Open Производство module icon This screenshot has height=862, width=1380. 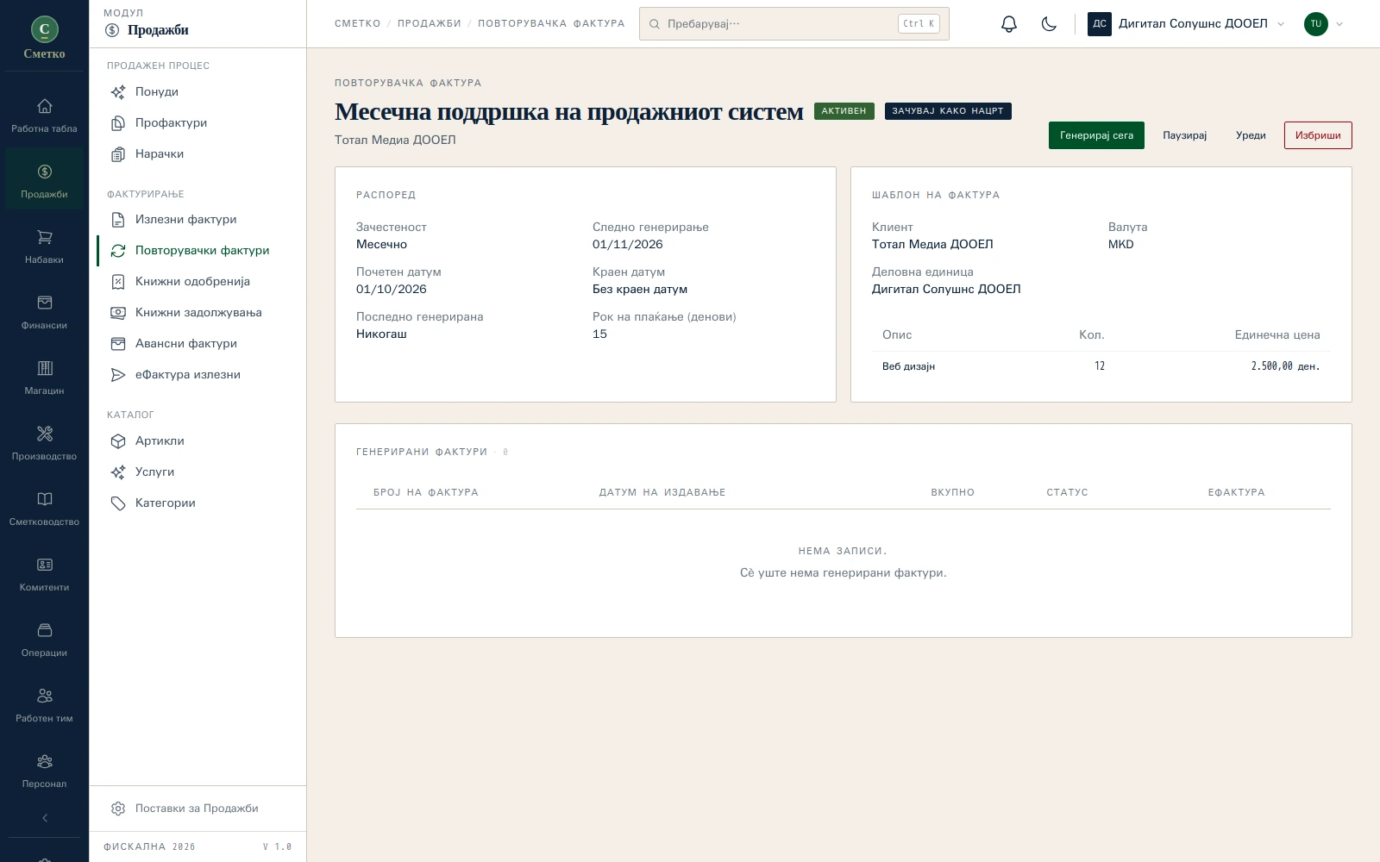(x=44, y=443)
